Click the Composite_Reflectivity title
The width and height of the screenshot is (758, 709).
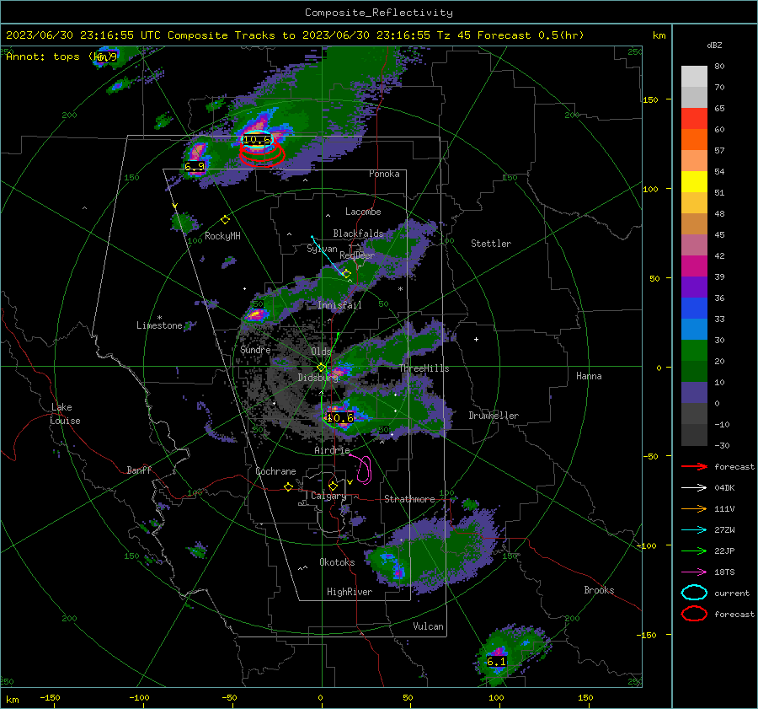(x=379, y=13)
